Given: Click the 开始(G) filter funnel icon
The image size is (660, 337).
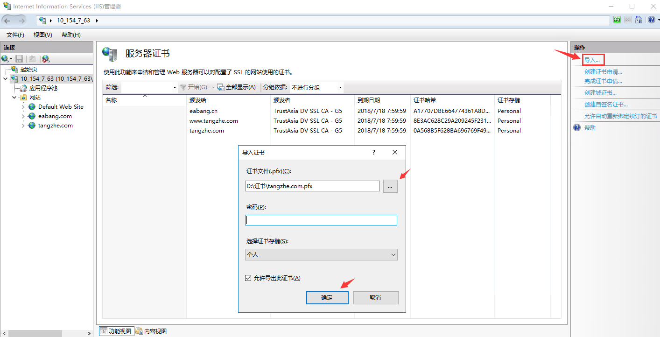Looking at the screenshot, I should [183, 87].
